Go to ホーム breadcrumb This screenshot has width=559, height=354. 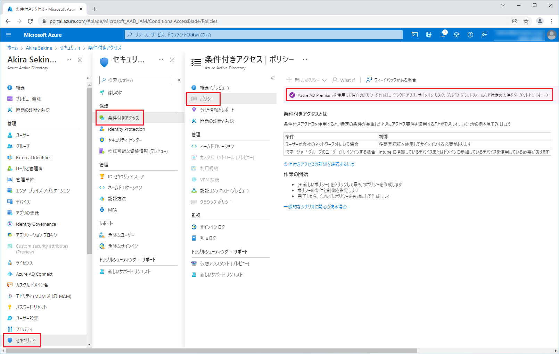[x=13, y=48]
